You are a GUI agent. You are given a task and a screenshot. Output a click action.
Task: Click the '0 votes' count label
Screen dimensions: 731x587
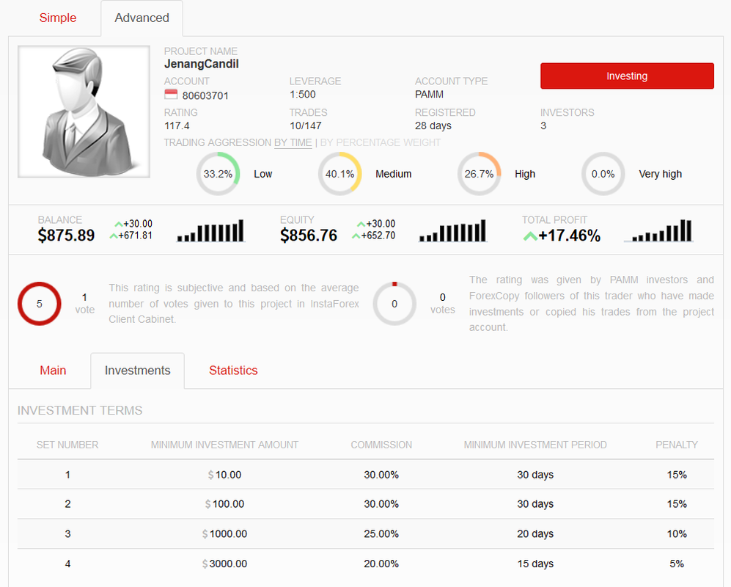[x=442, y=304]
